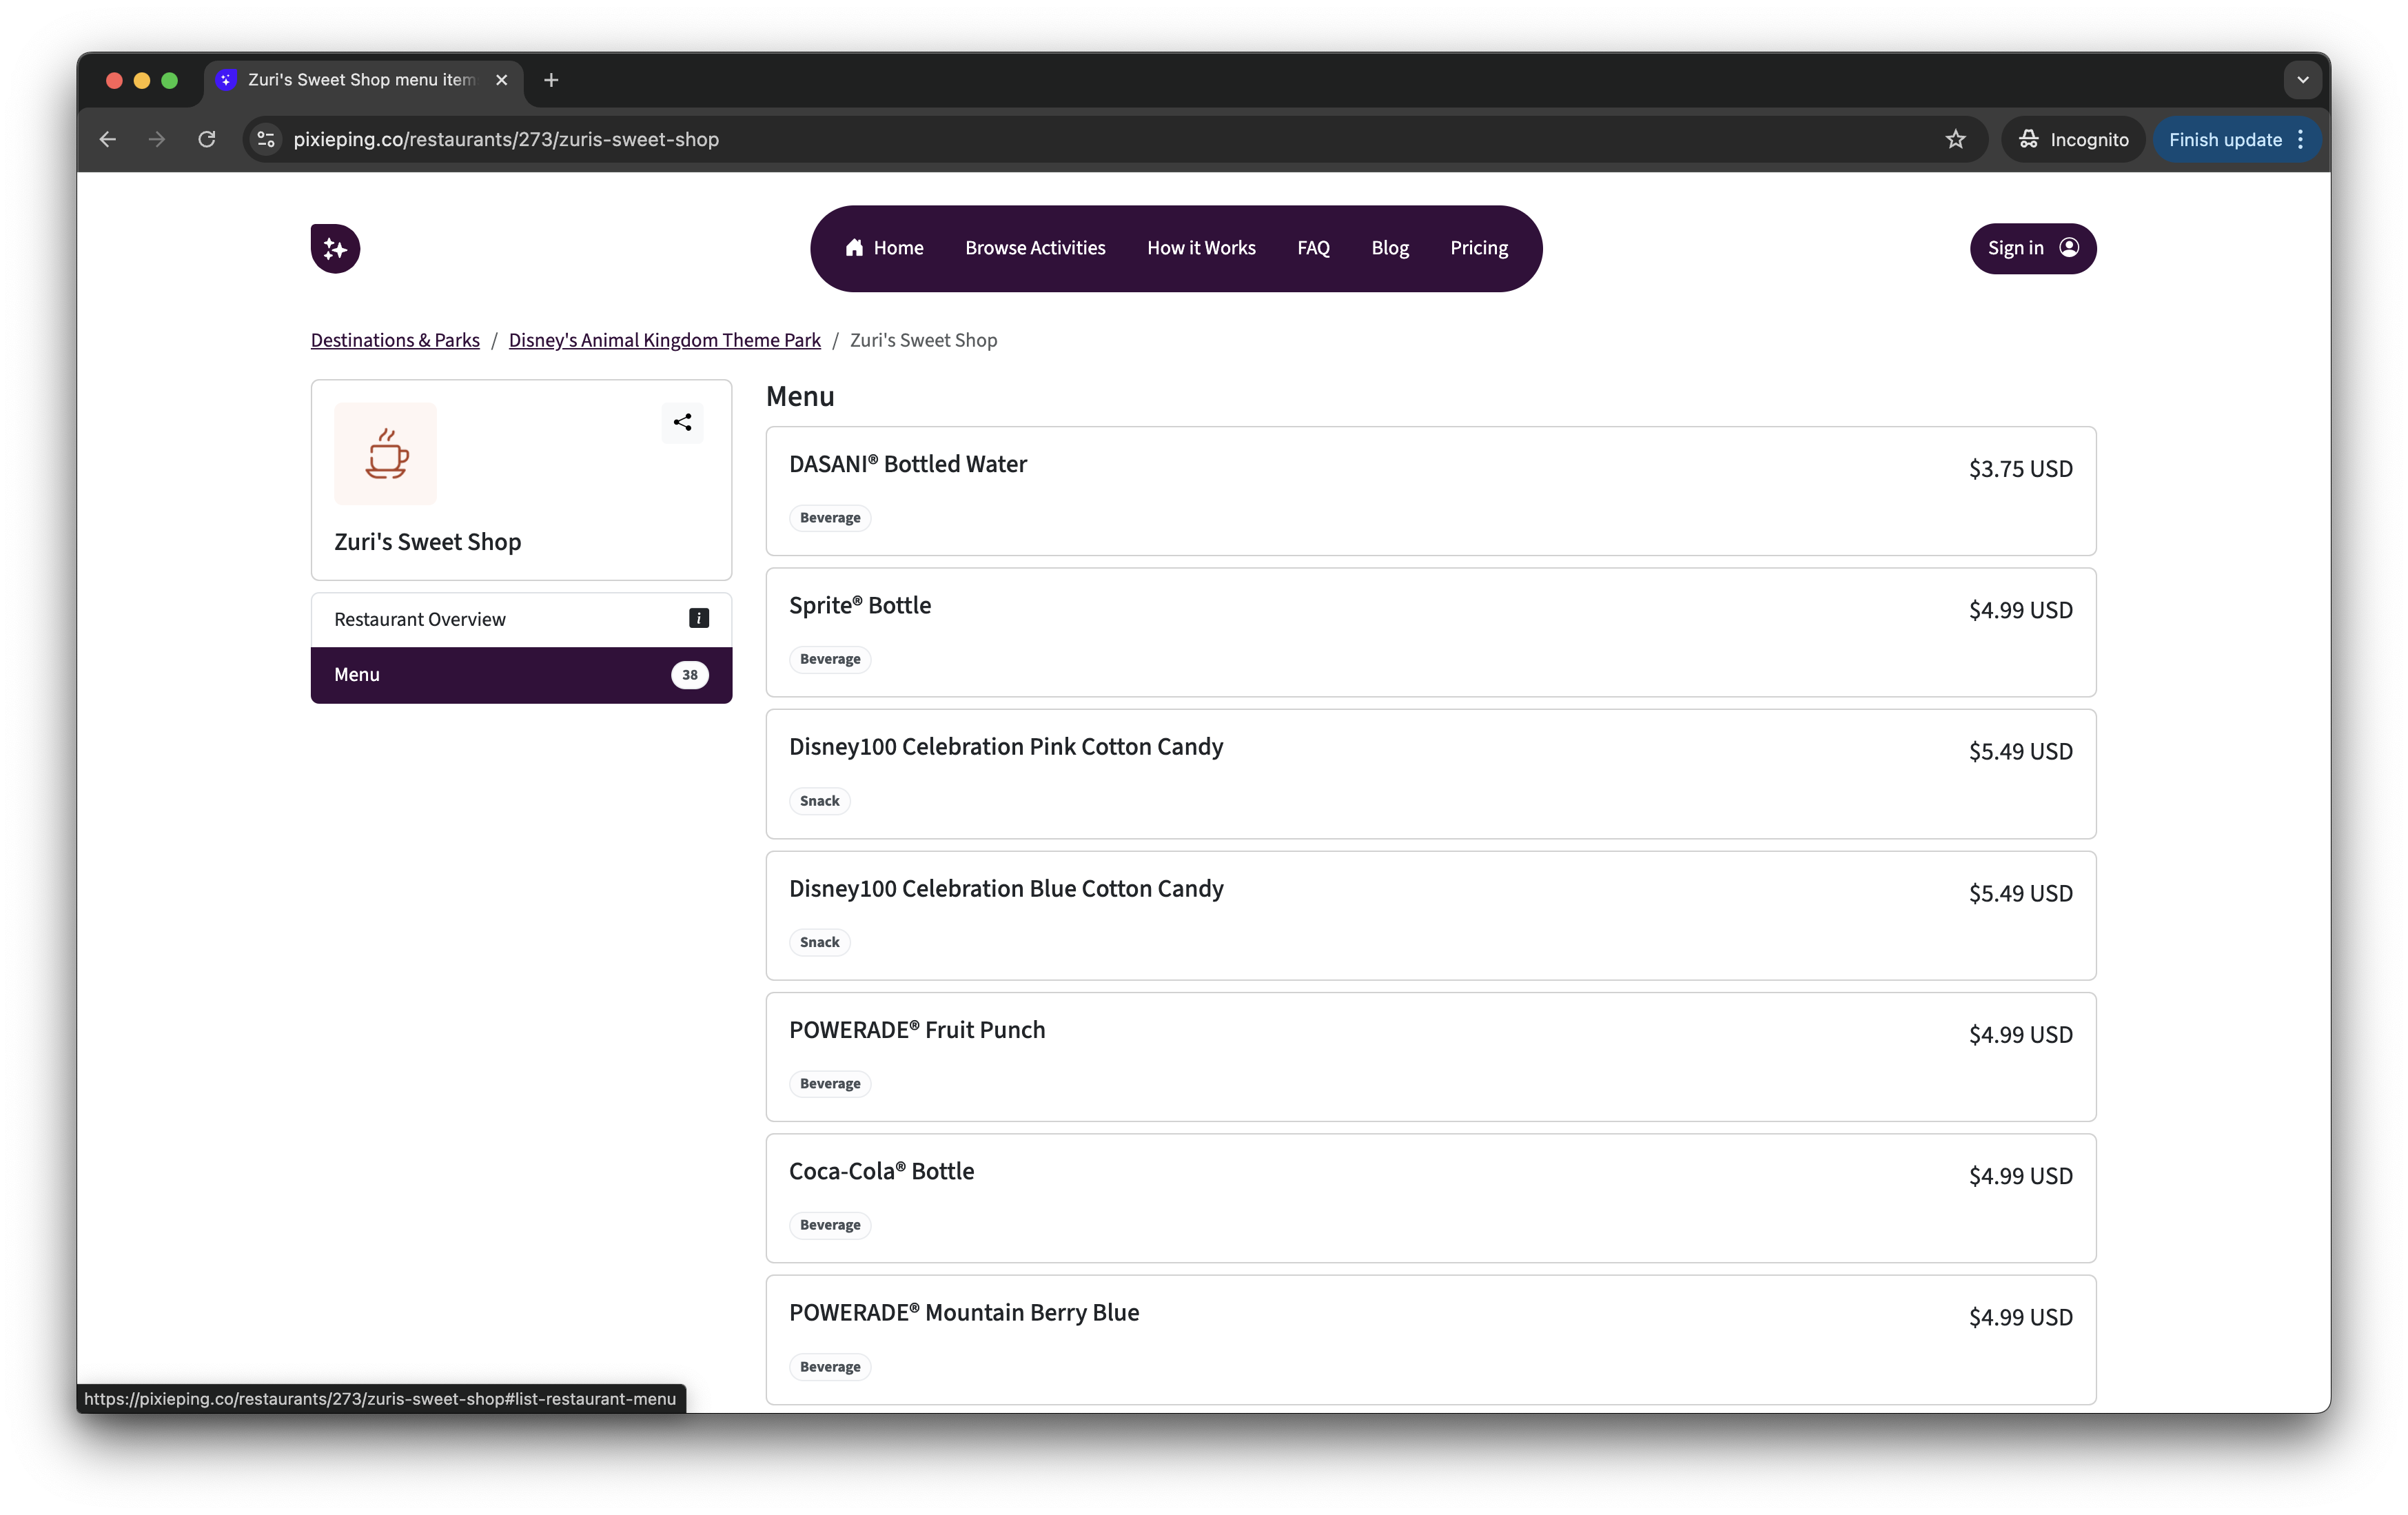Go to Home in the navigation bar
The image size is (2408, 1515).
884,248
